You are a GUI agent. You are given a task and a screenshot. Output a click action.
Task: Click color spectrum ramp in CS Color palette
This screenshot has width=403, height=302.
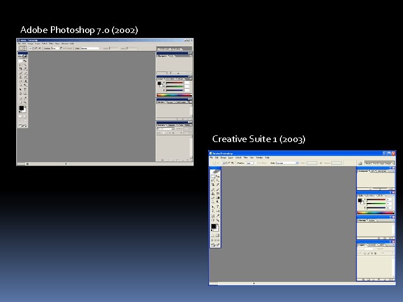click(376, 213)
